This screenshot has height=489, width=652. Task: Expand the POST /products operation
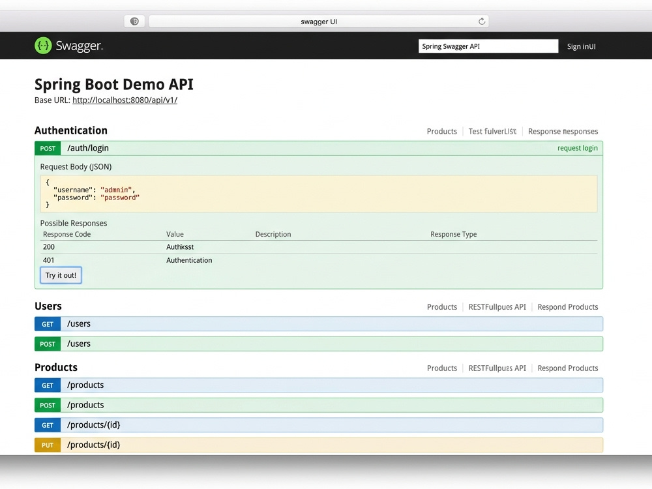(319, 405)
